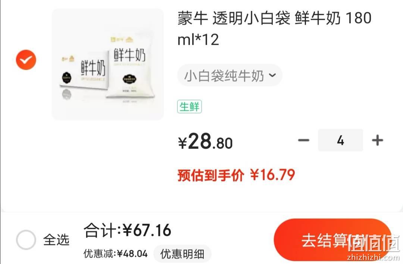403x264 pixels.
Task: Tap the green 生鲜 tag
Action: coord(190,106)
